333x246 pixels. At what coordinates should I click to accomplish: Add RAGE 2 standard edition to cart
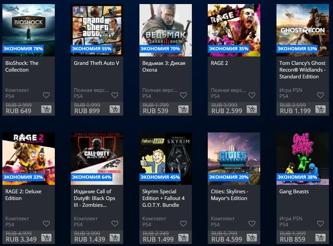pyautogui.click(x=252, y=109)
